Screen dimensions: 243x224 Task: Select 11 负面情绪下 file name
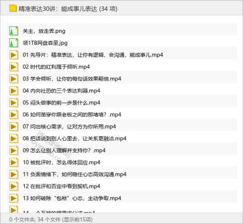75,174
